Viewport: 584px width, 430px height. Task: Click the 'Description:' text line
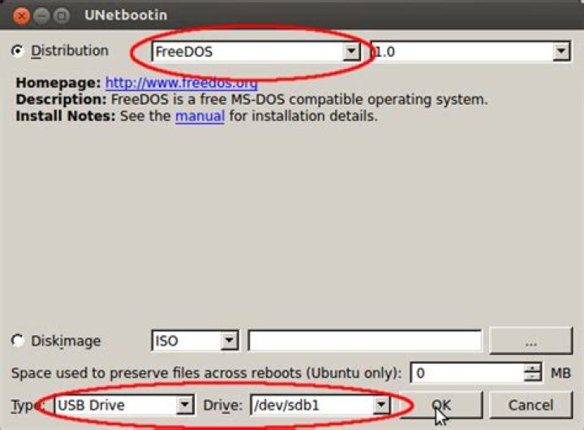(x=251, y=100)
